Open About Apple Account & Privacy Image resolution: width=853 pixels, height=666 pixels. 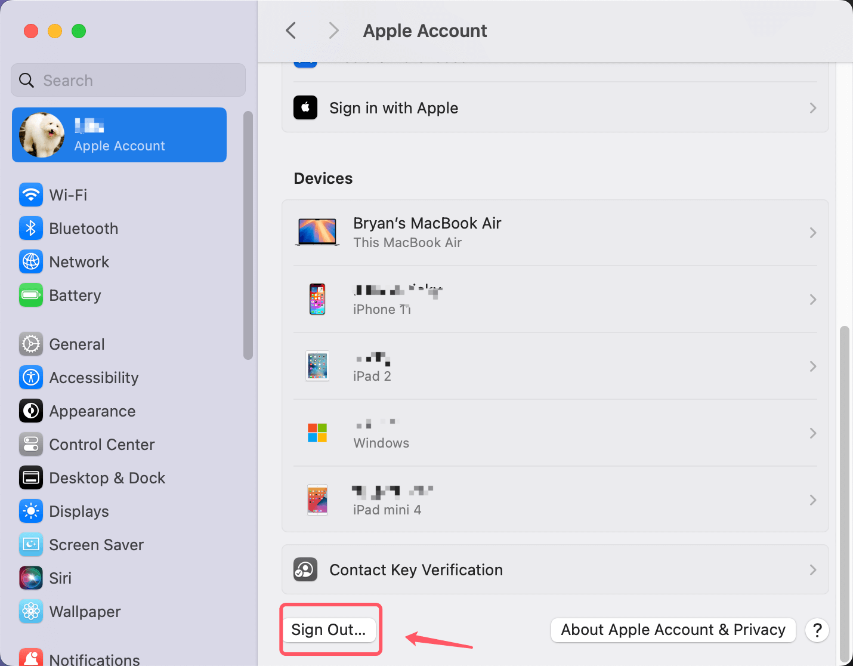[673, 630]
